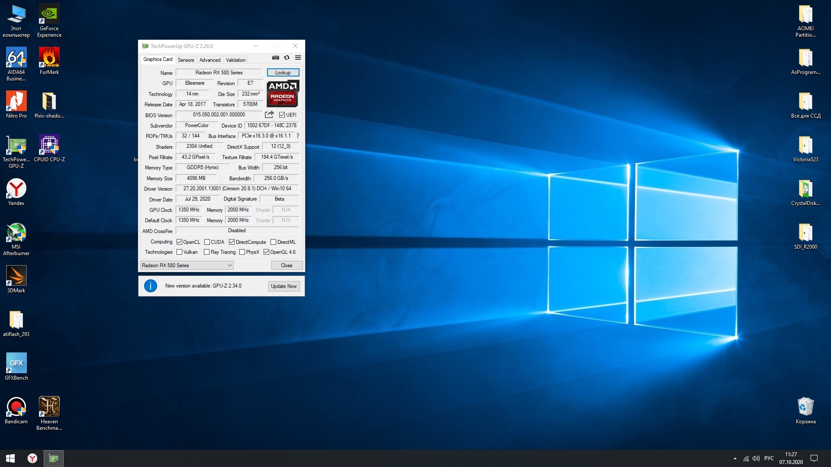
Task: Toggle the DirectML checkbox
Action: click(273, 242)
